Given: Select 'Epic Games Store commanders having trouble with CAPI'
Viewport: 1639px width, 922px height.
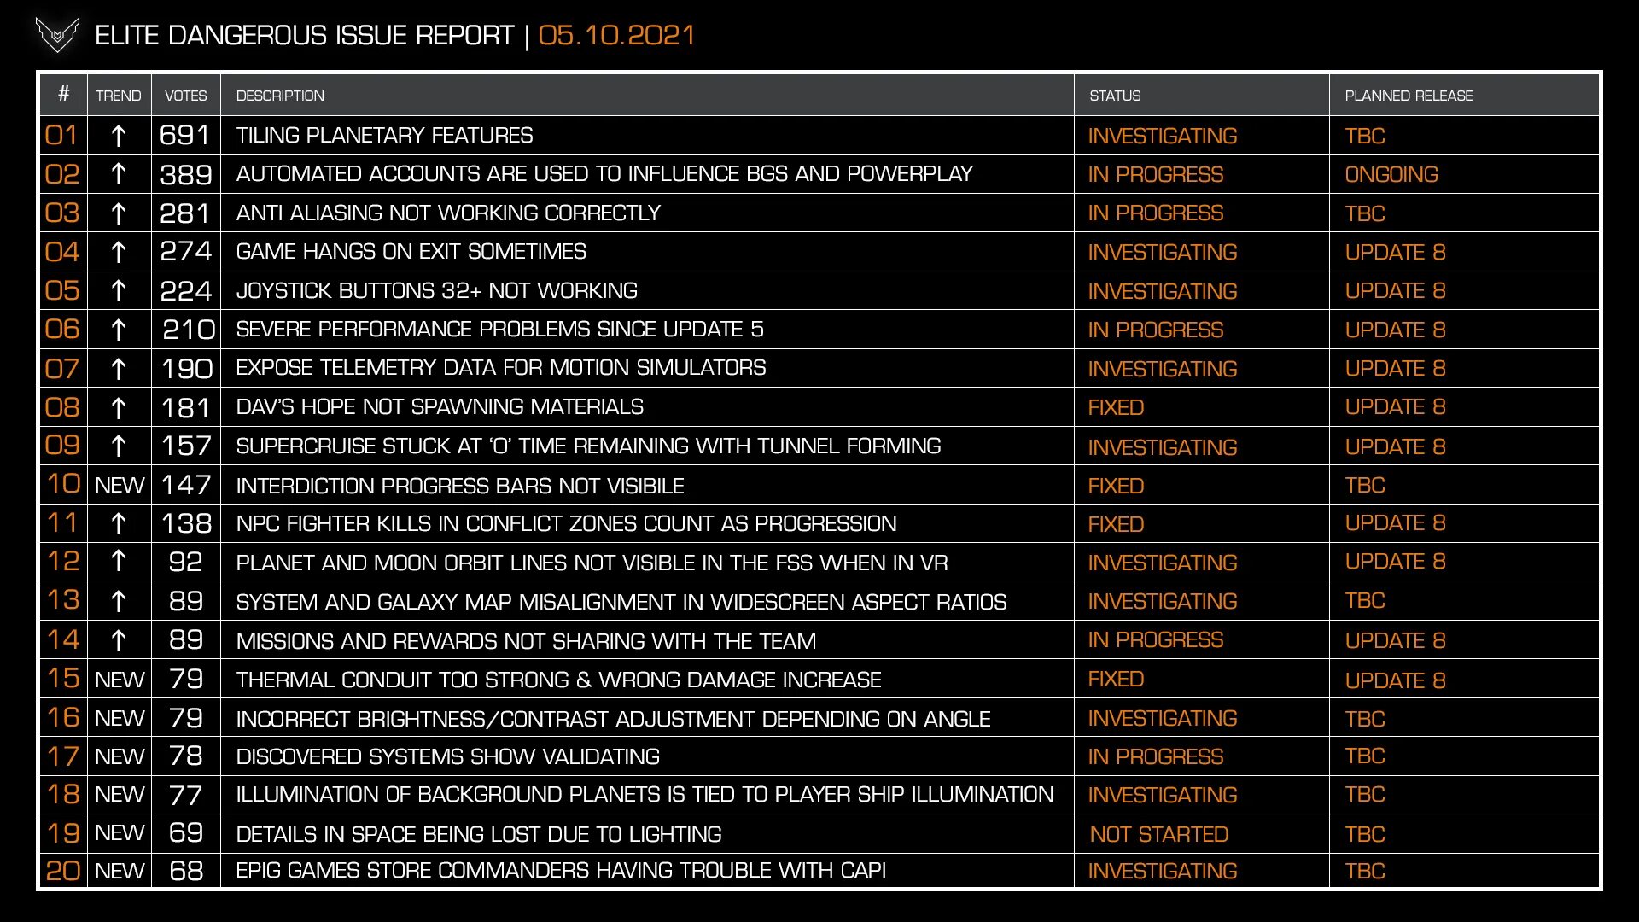Looking at the screenshot, I should click(x=561, y=871).
